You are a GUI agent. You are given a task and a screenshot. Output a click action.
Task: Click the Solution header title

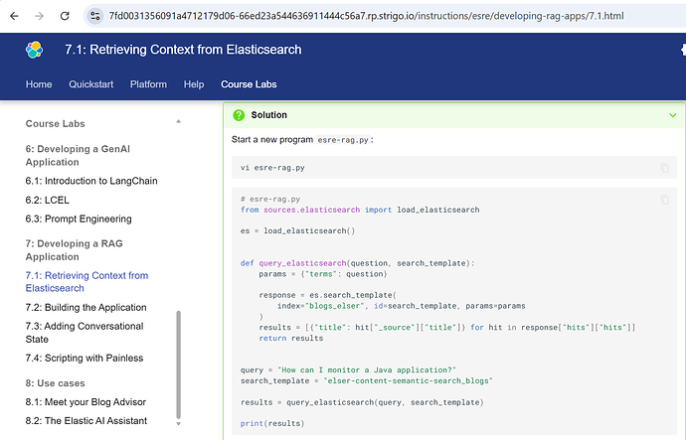[x=269, y=115]
